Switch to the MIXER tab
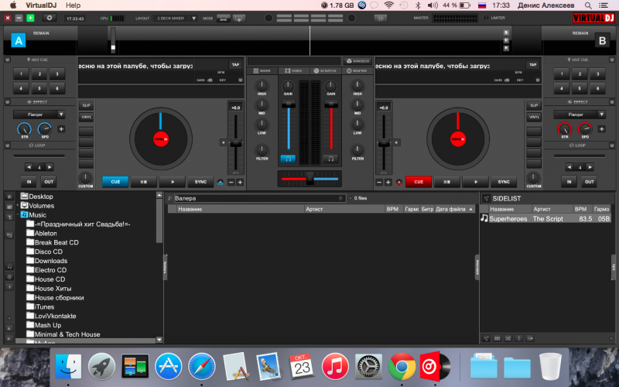Viewport: 619px width, 387px height. pos(262,70)
